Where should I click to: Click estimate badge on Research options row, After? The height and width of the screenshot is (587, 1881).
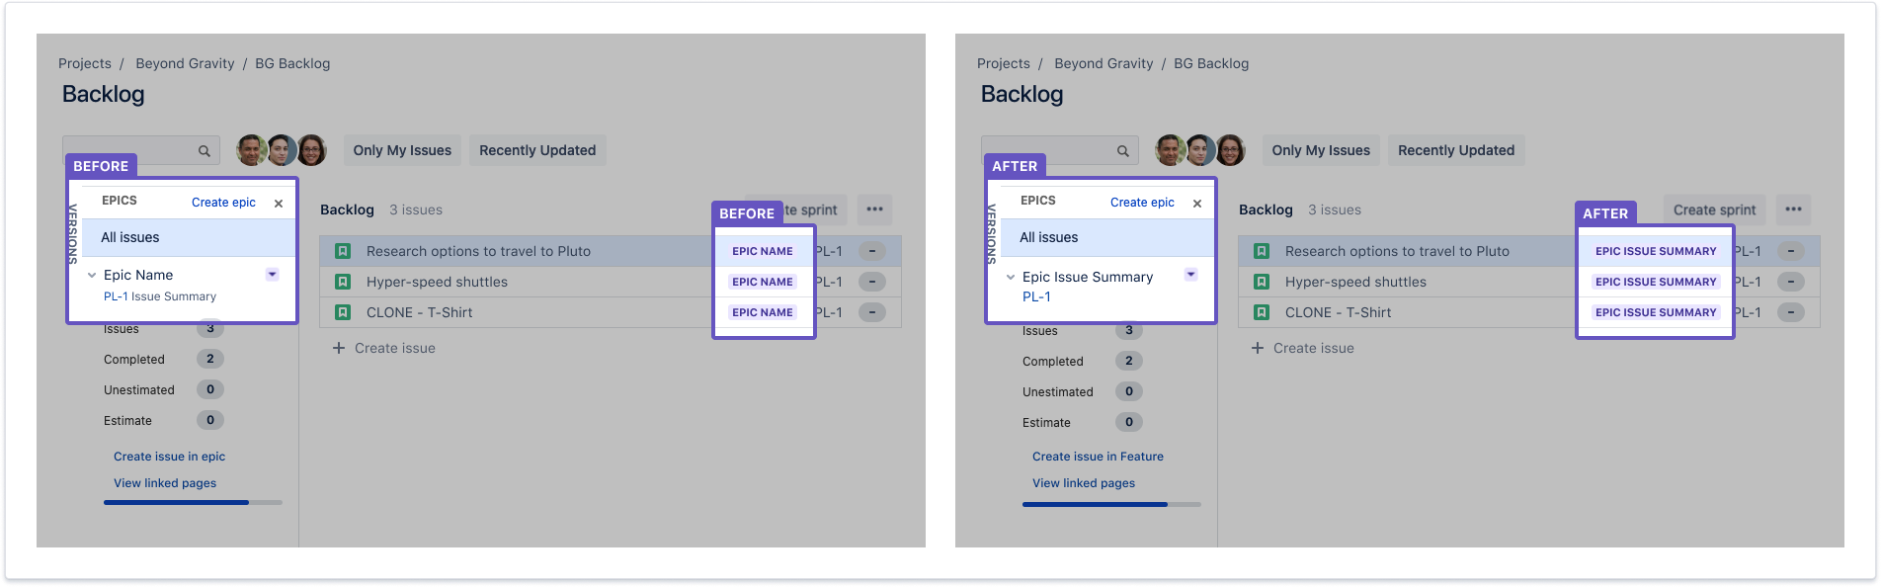point(1790,251)
